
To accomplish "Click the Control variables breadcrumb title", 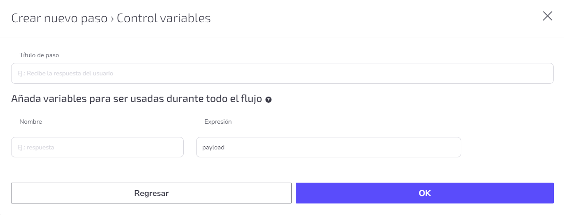I will coord(164,18).
